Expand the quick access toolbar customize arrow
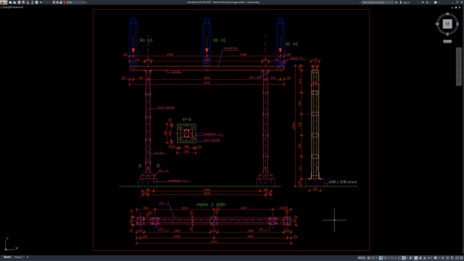This screenshot has height=261, width=464. point(86,2)
